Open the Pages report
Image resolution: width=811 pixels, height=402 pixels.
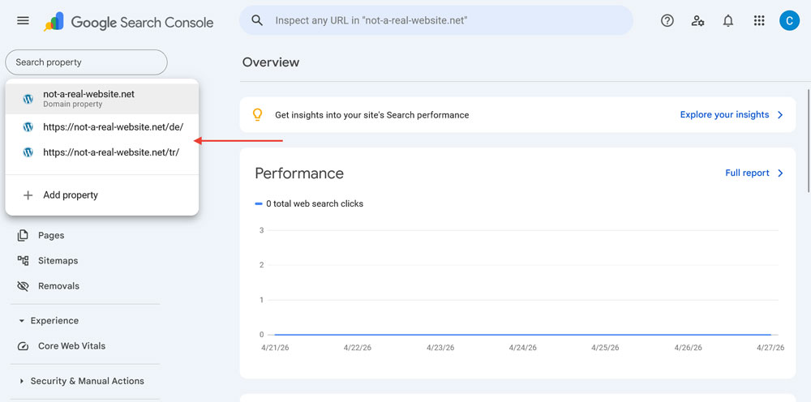[51, 236]
